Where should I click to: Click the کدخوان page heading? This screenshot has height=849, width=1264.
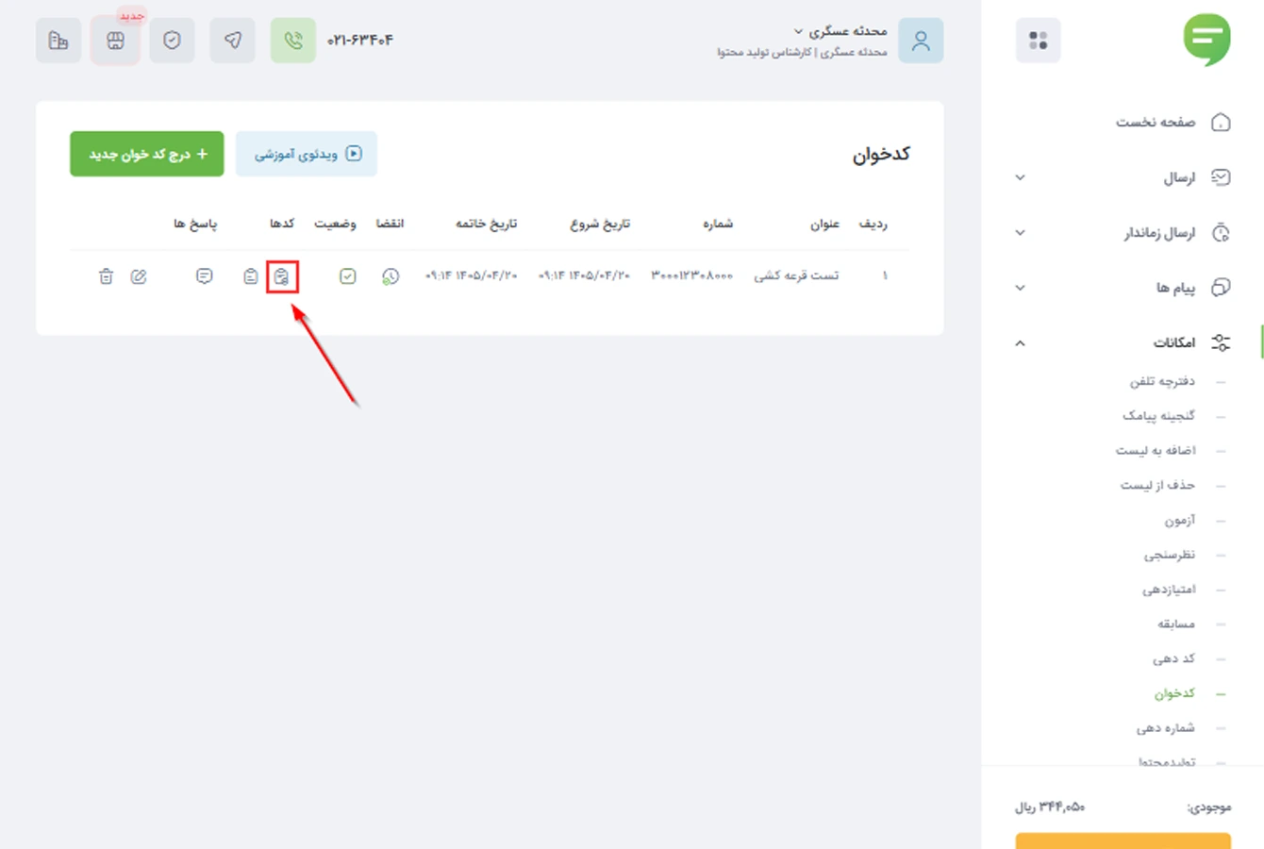click(x=881, y=155)
